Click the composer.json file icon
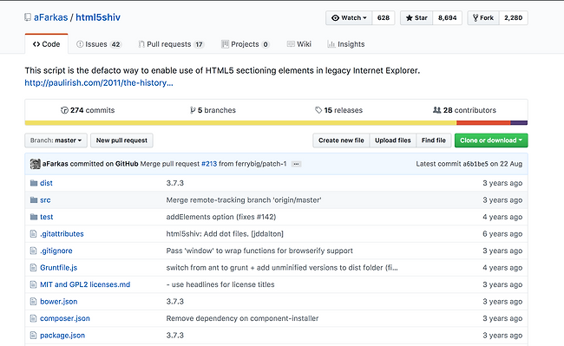The image size is (564, 346). tap(34, 318)
